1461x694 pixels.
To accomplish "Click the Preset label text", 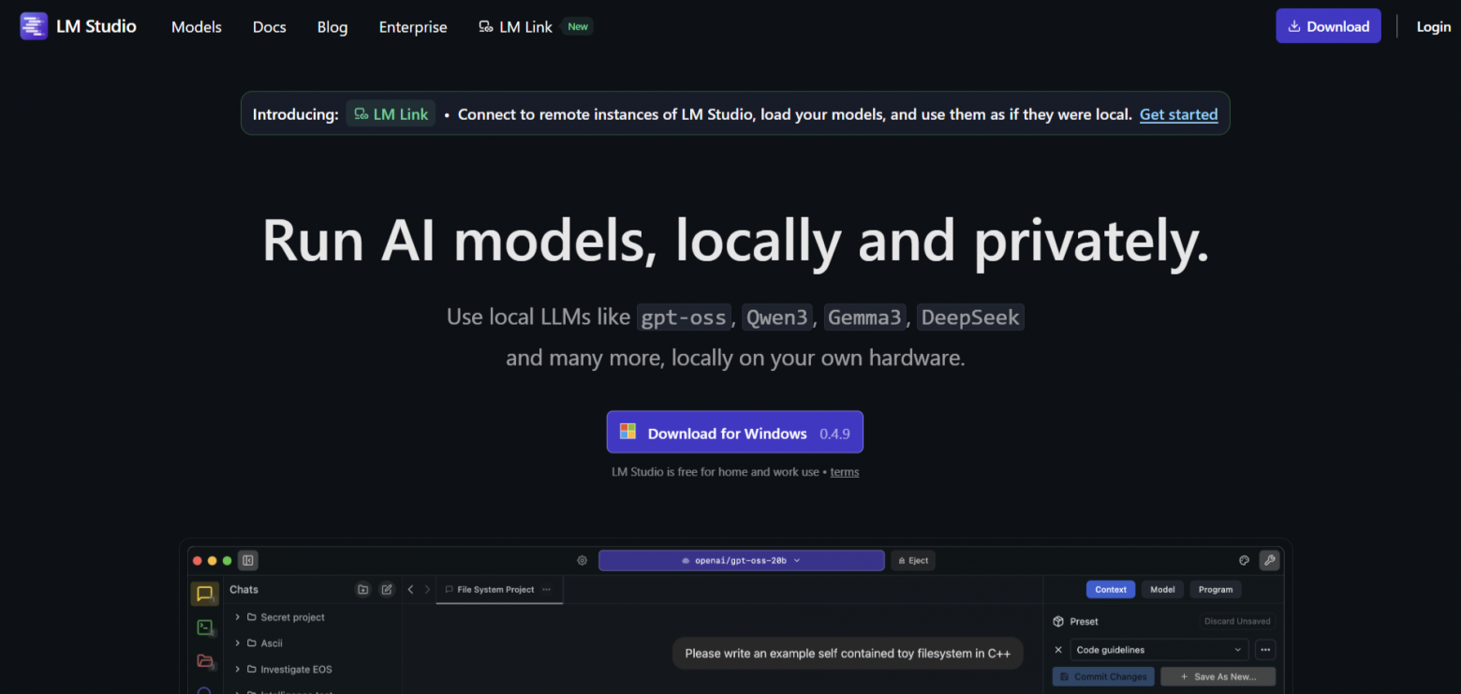I will [x=1084, y=622].
